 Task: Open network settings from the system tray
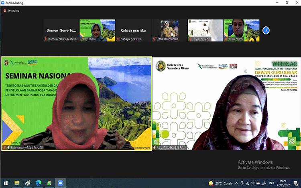click(248, 183)
